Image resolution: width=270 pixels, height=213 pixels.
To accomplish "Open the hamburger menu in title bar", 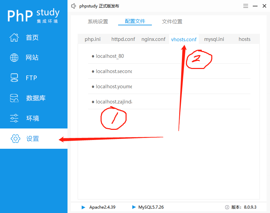I will (x=245, y=6).
